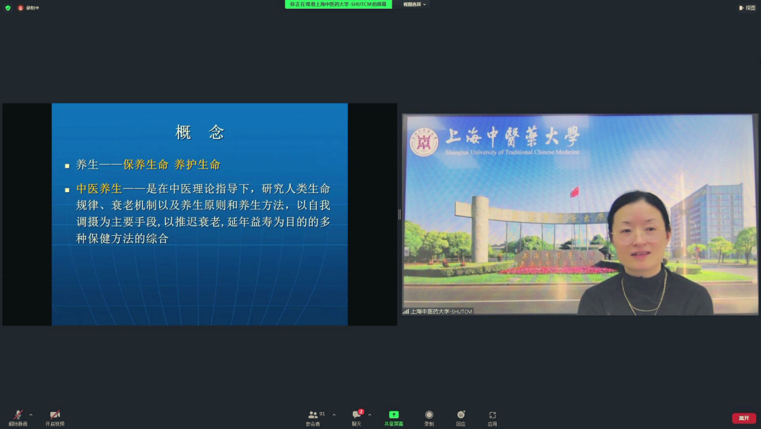This screenshot has height=429, width=761.
Task: Open the apps button
Action: tap(492, 415)
